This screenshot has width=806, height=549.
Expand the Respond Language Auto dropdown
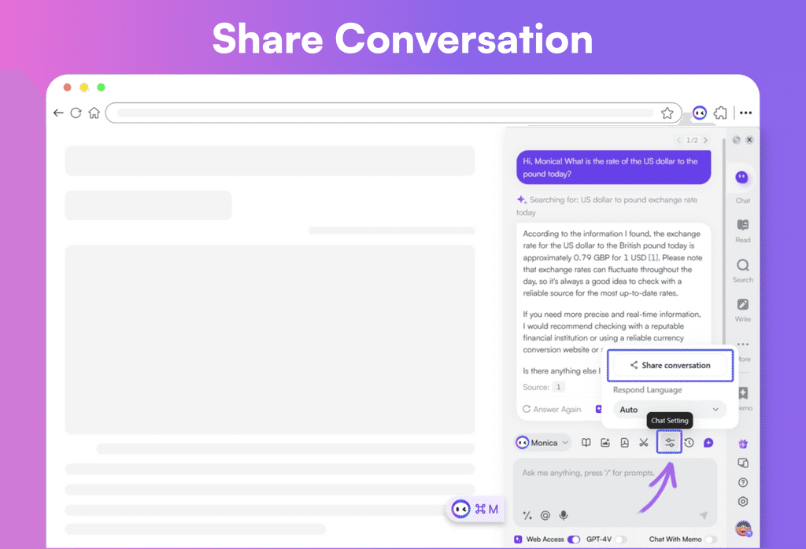tap(669, 410)
